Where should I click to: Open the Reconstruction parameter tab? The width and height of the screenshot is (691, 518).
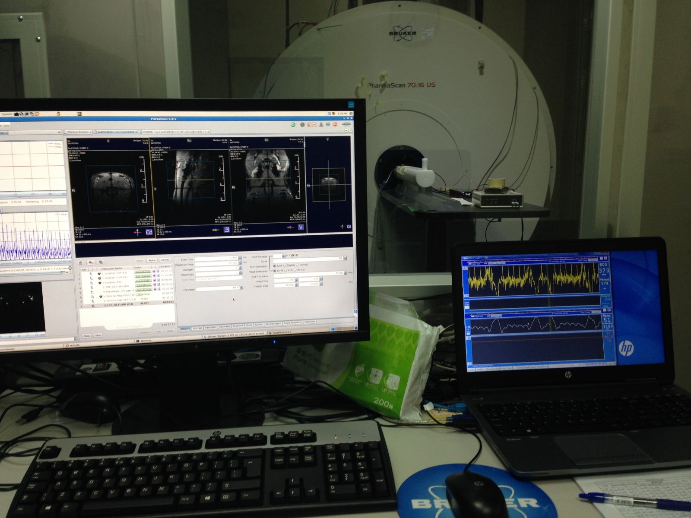click(273, 324)
